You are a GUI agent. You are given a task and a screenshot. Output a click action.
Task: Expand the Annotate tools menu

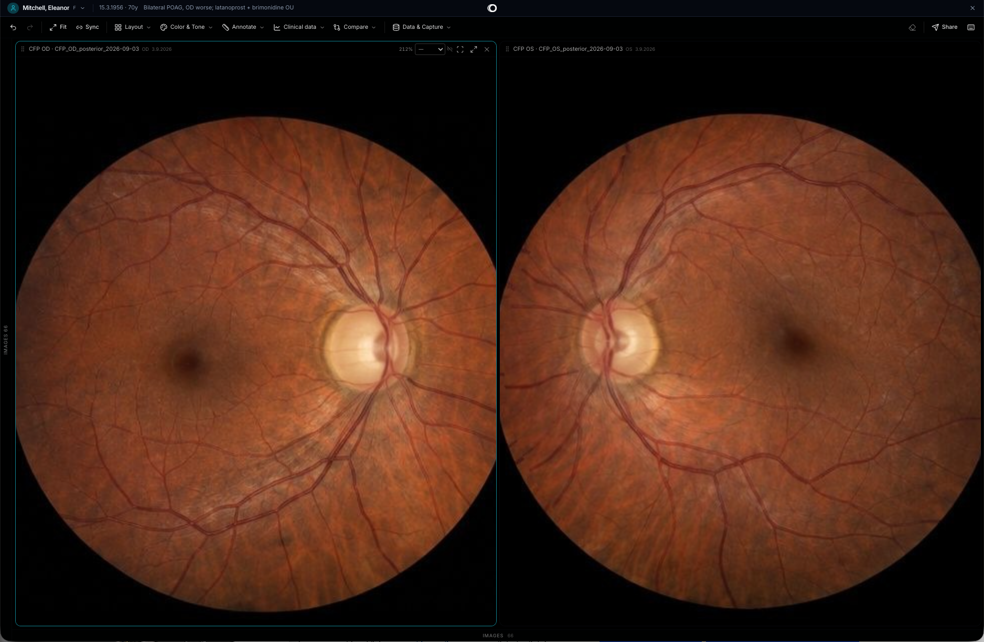point(243,27)
